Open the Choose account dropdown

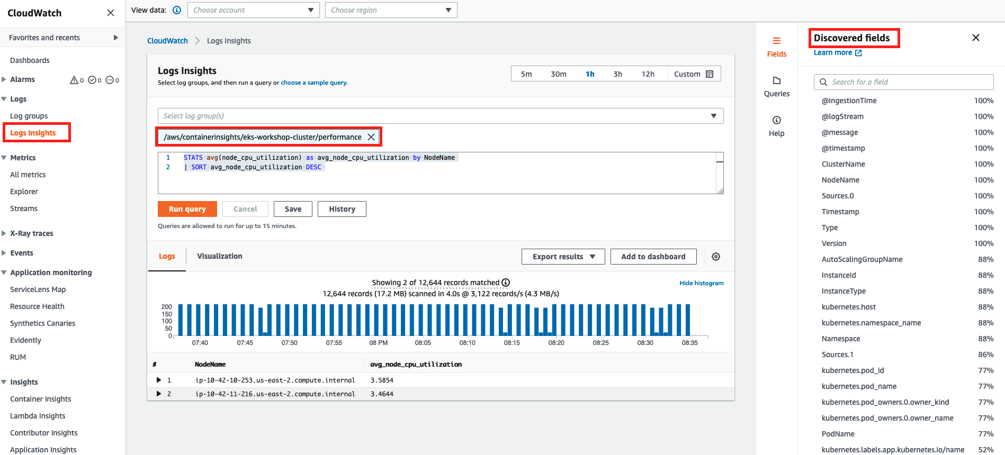[253, 10]
